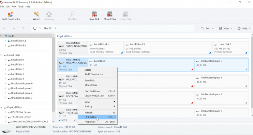
Task: Go forward with the right arrow
Action: 14,28
